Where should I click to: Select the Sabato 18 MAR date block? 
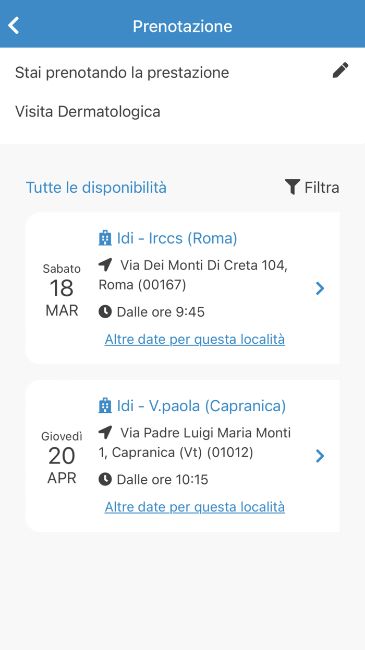[62, 288]
